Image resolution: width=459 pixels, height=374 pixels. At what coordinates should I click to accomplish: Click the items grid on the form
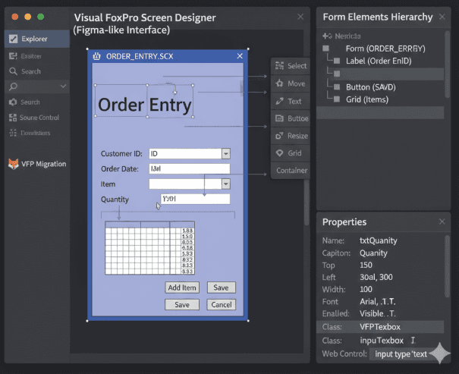[x=150, y=248]
